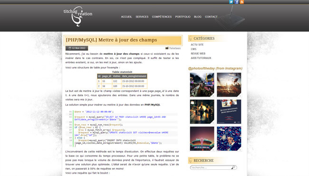Click folder icon beside Tutoriaux

click(167, 48)
